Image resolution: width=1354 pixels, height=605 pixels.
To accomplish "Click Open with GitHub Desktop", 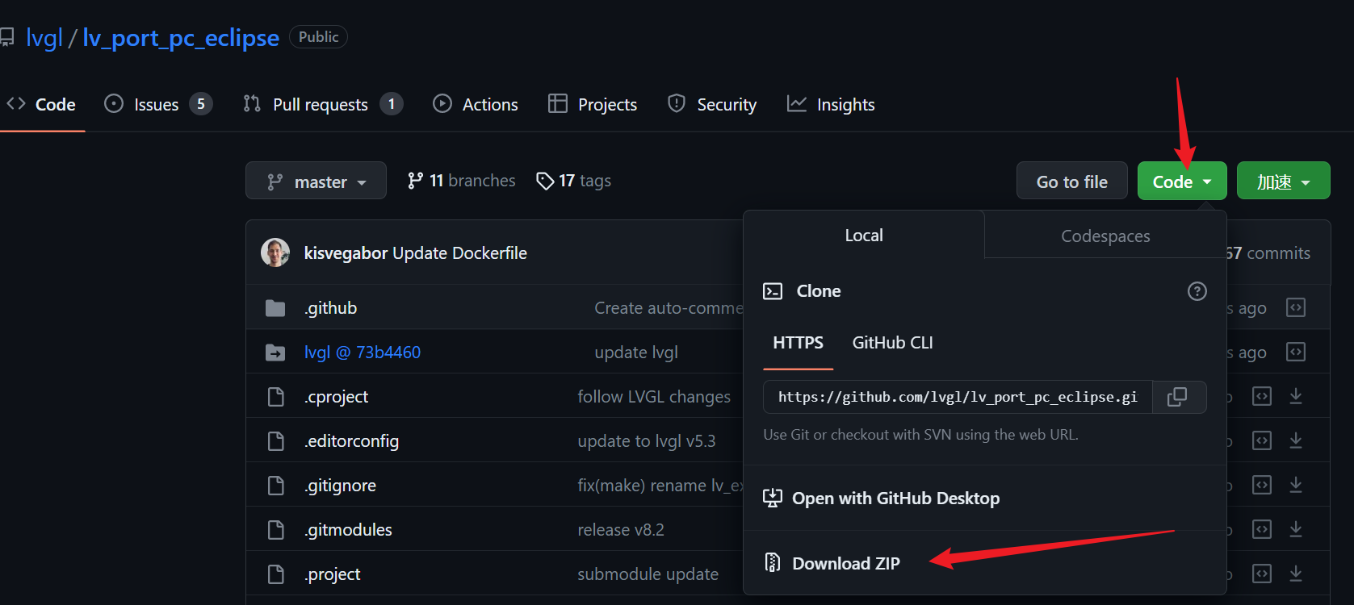I will [x=895, y=499].
